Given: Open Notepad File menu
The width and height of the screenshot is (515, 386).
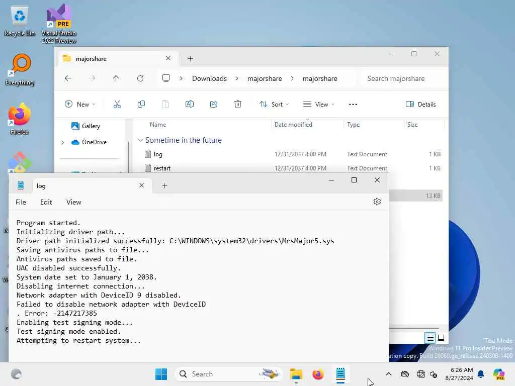Looking at the screenshot, I should 21,202.
